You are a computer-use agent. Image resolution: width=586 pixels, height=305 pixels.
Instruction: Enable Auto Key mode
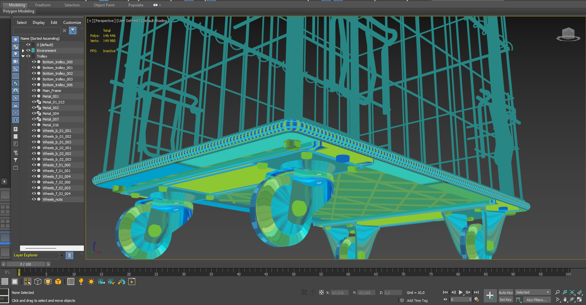(506, 293)
